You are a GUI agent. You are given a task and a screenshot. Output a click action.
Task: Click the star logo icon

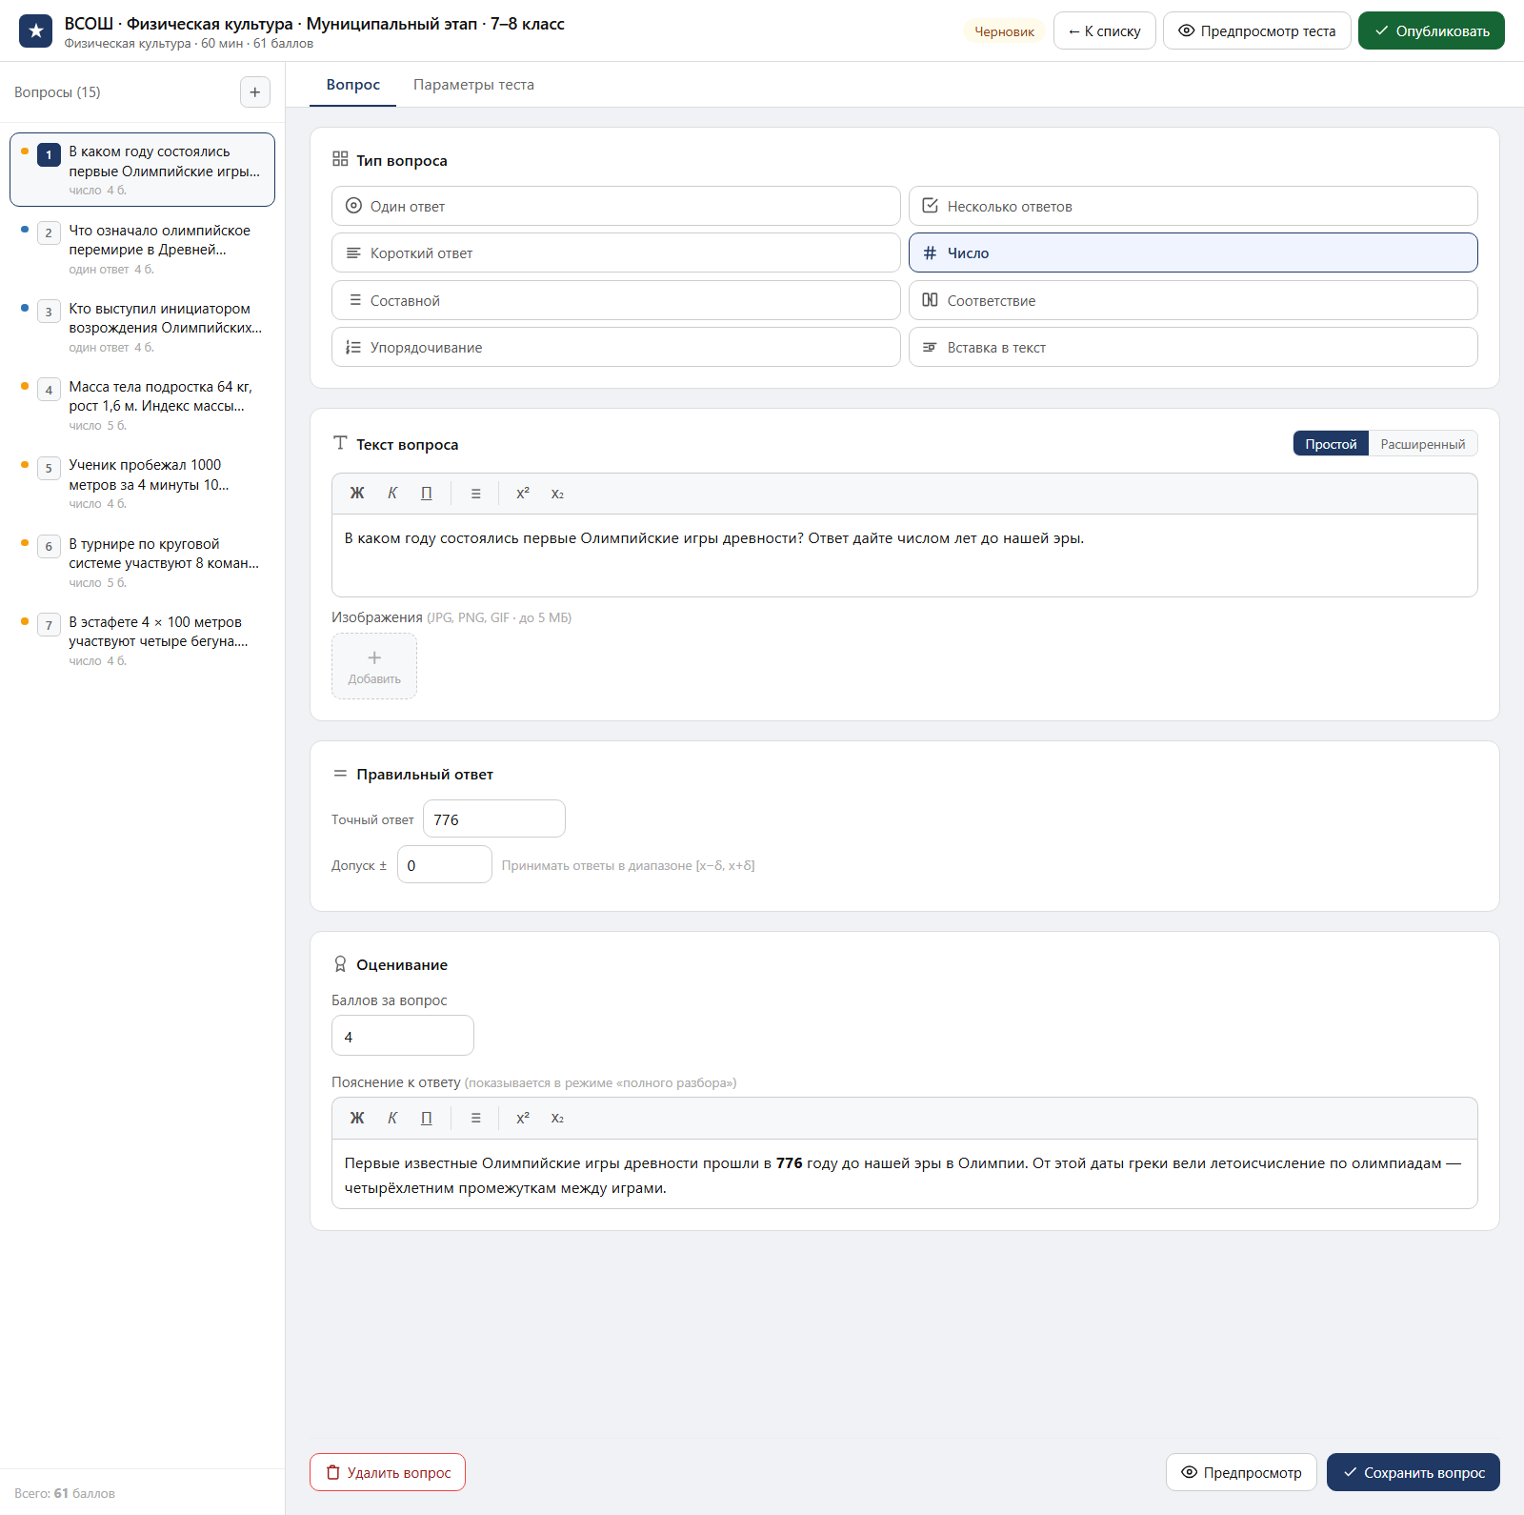[x=36, y=30]
